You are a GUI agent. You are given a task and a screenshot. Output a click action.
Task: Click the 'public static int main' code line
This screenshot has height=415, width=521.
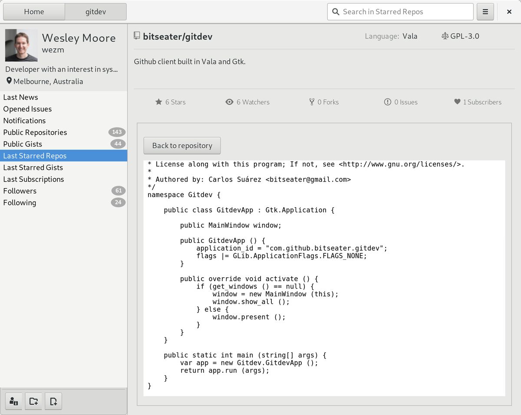click(245, 355)
